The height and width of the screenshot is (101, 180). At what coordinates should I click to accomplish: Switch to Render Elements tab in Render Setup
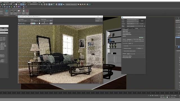(x=142, y=28)
